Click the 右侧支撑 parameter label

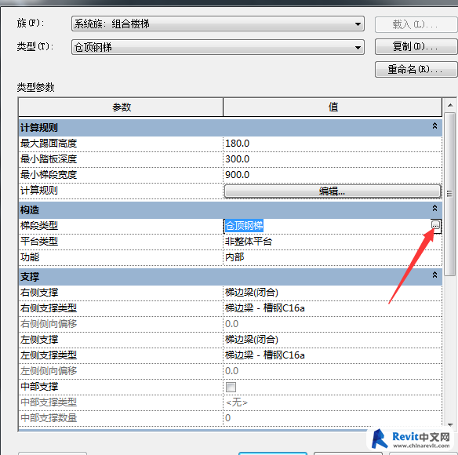tap(39, 293)
